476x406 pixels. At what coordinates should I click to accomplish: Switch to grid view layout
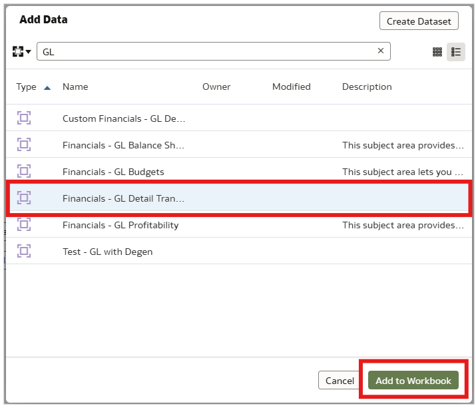[x=437, y=52]
